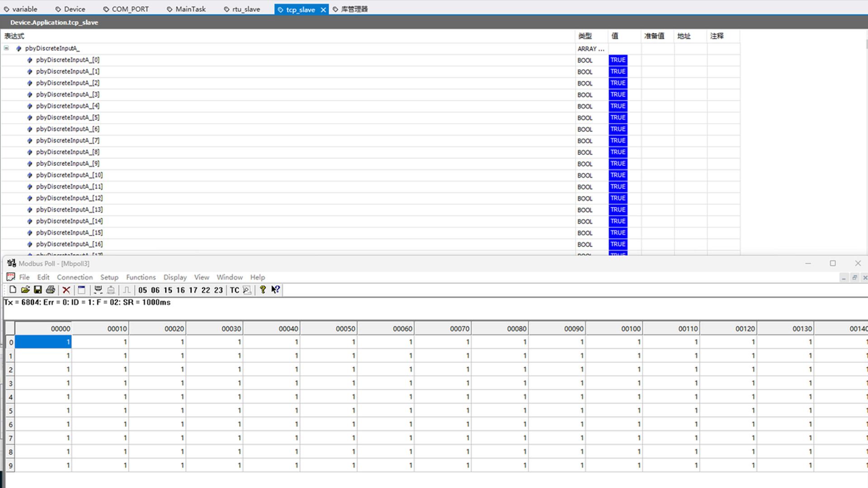868x488 pixels.
Task: Select the pbyDiscreteInputA_[5] row
Action: coord(68,117)
